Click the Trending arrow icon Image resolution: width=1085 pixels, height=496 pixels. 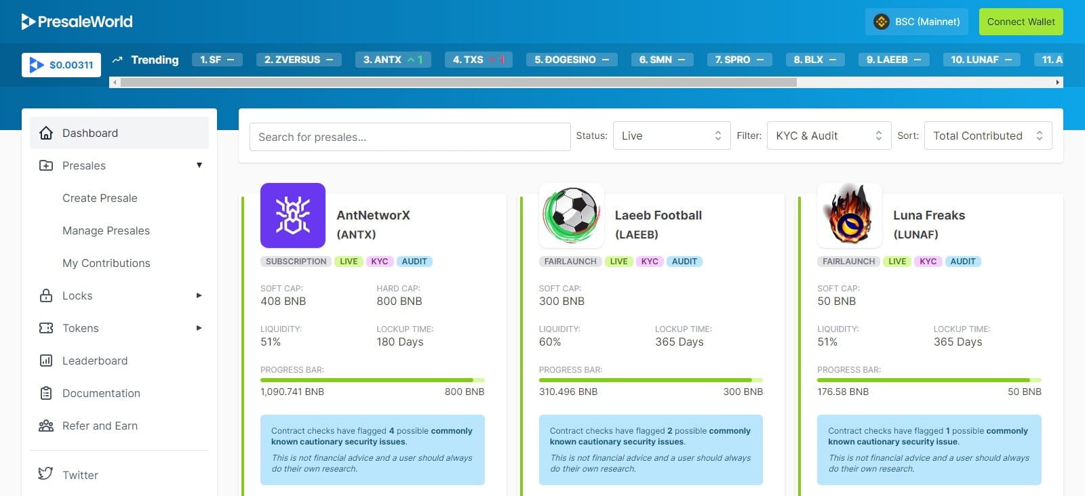click(117, 60)
